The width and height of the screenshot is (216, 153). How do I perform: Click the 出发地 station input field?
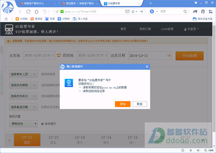click(39, 55)
